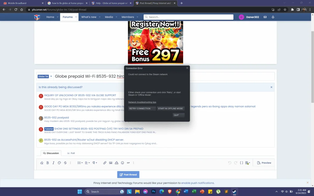Insert an image into the post

tap(110, 163)
